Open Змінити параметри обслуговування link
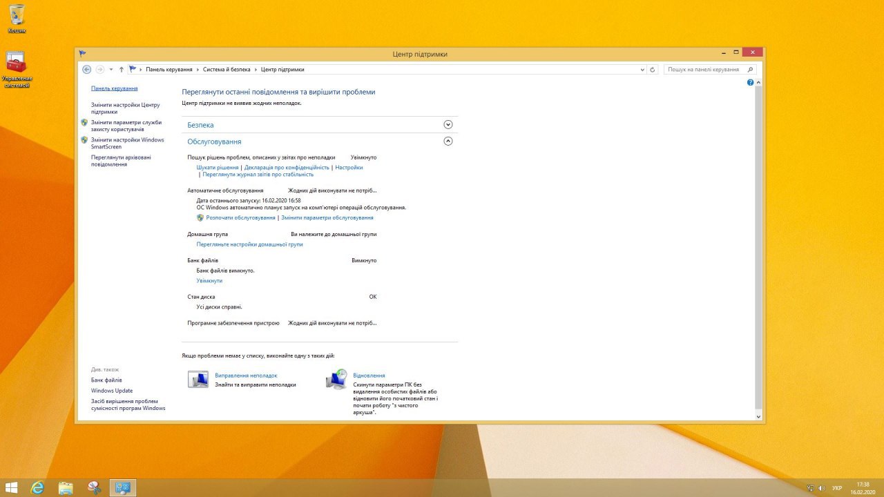The width and height of the screenshot is (884, 497). [x=327, y=217]
